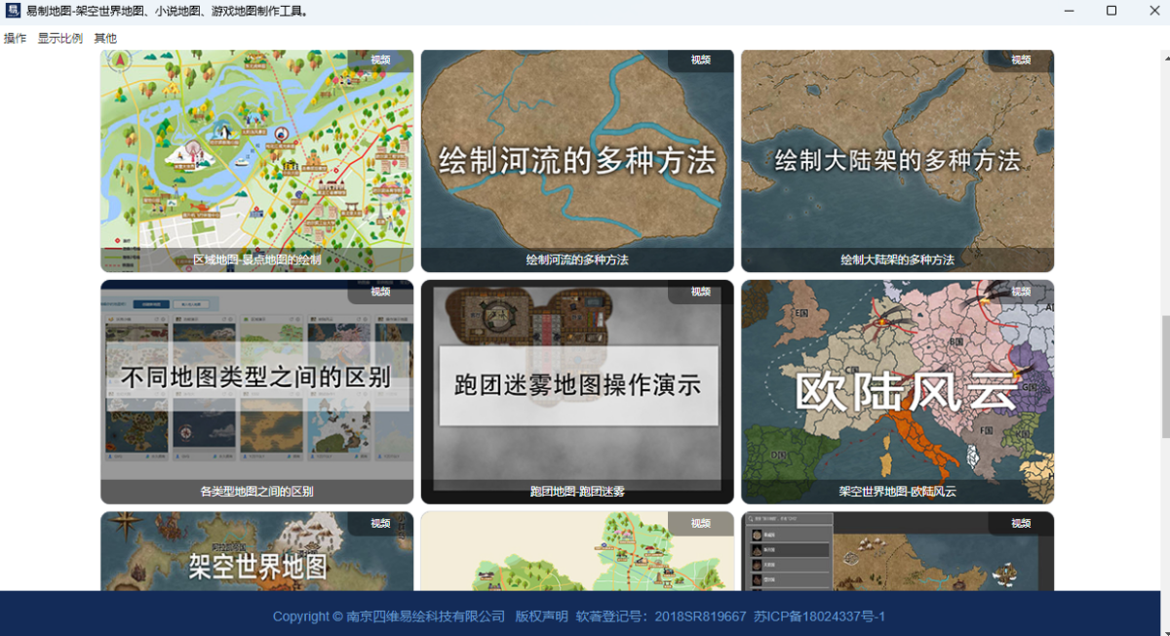The image size is (1170, 636).
Task: Click the 绘制河流的多种方法 caption bar
Action: (577, 260)
